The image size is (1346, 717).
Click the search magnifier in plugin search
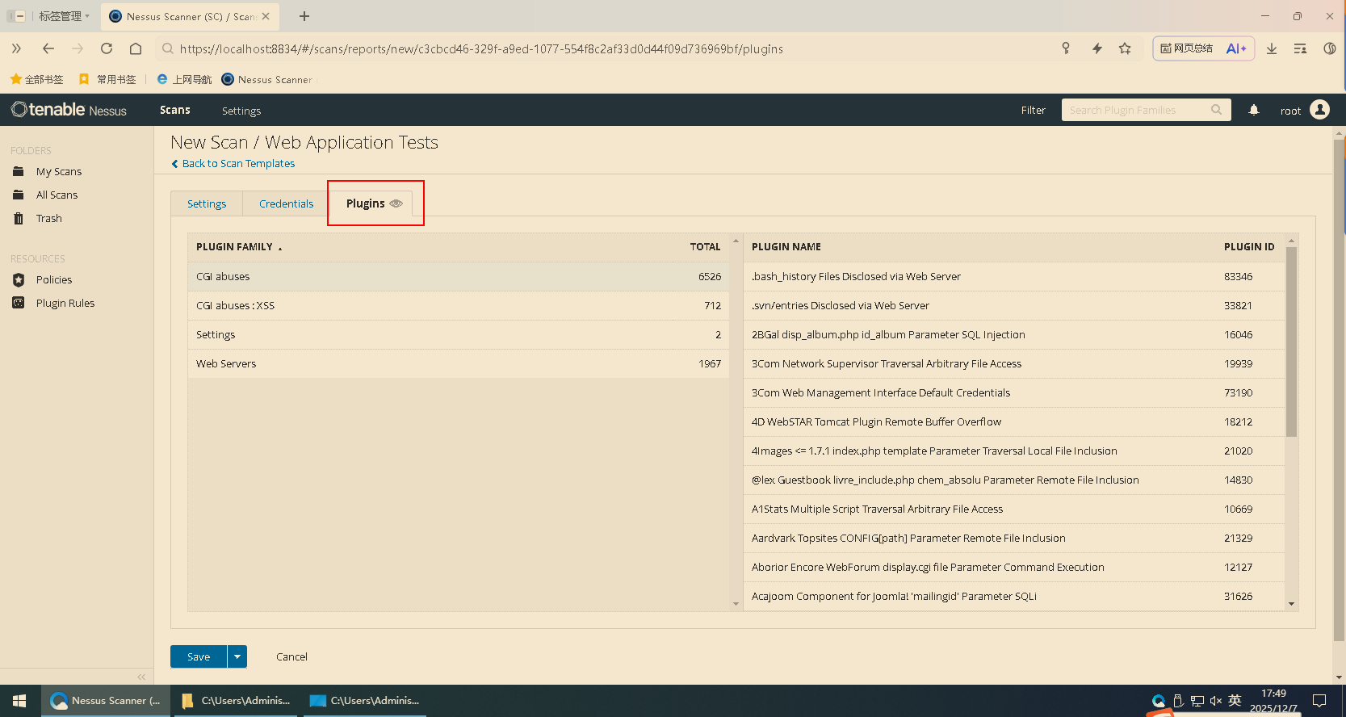coord(1216,110)
